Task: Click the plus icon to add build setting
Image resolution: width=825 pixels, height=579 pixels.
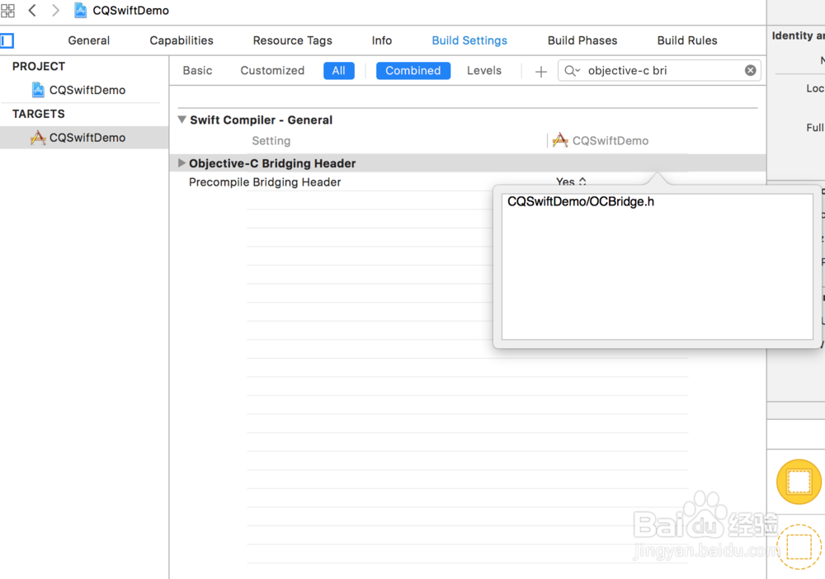Action: (541, 71)
